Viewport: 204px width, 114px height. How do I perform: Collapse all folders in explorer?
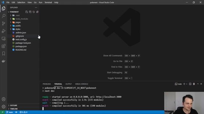coord(37,12)
